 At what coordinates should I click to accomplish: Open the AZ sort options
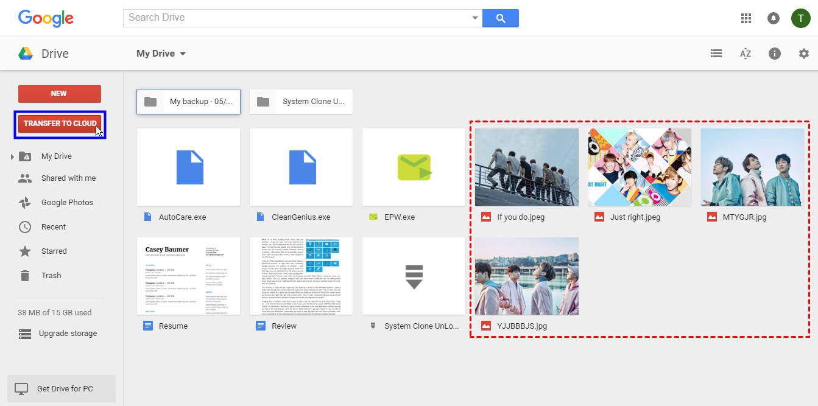746,54
